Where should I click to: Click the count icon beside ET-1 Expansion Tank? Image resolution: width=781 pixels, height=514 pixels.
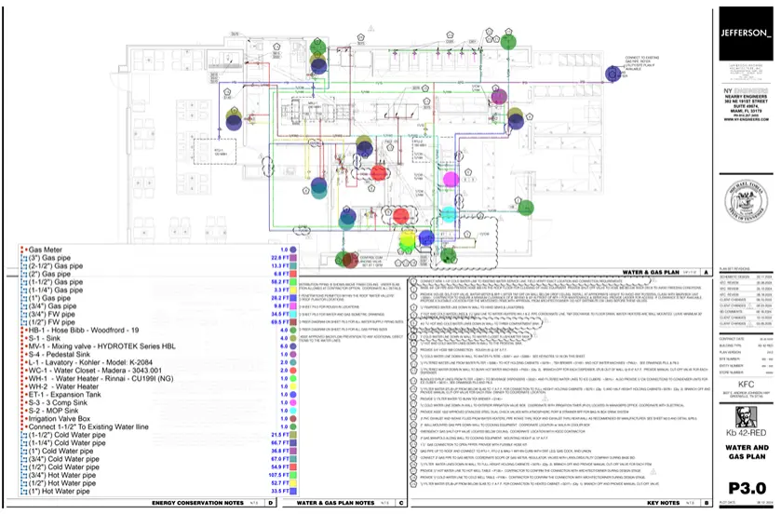coord(23,395)
